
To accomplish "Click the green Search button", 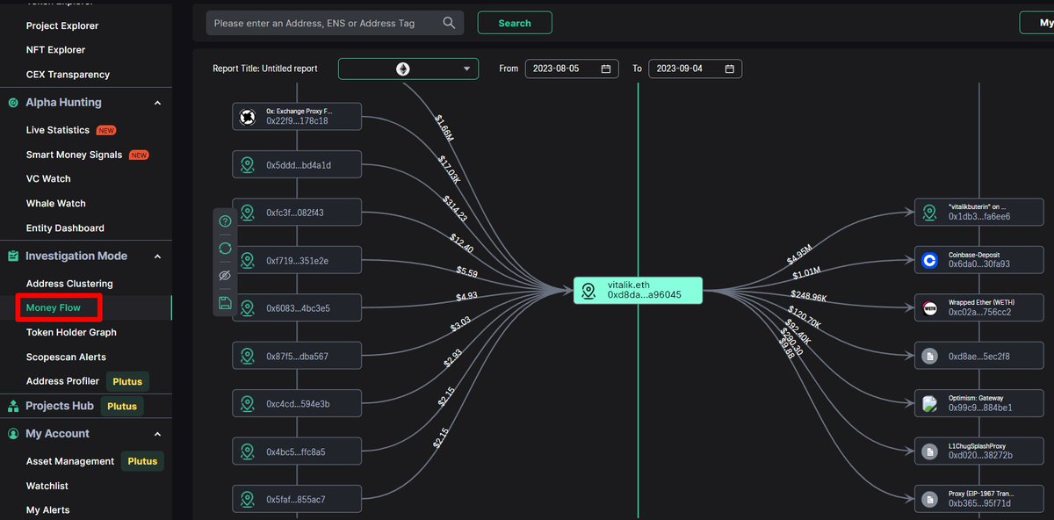I will (515, 23).
